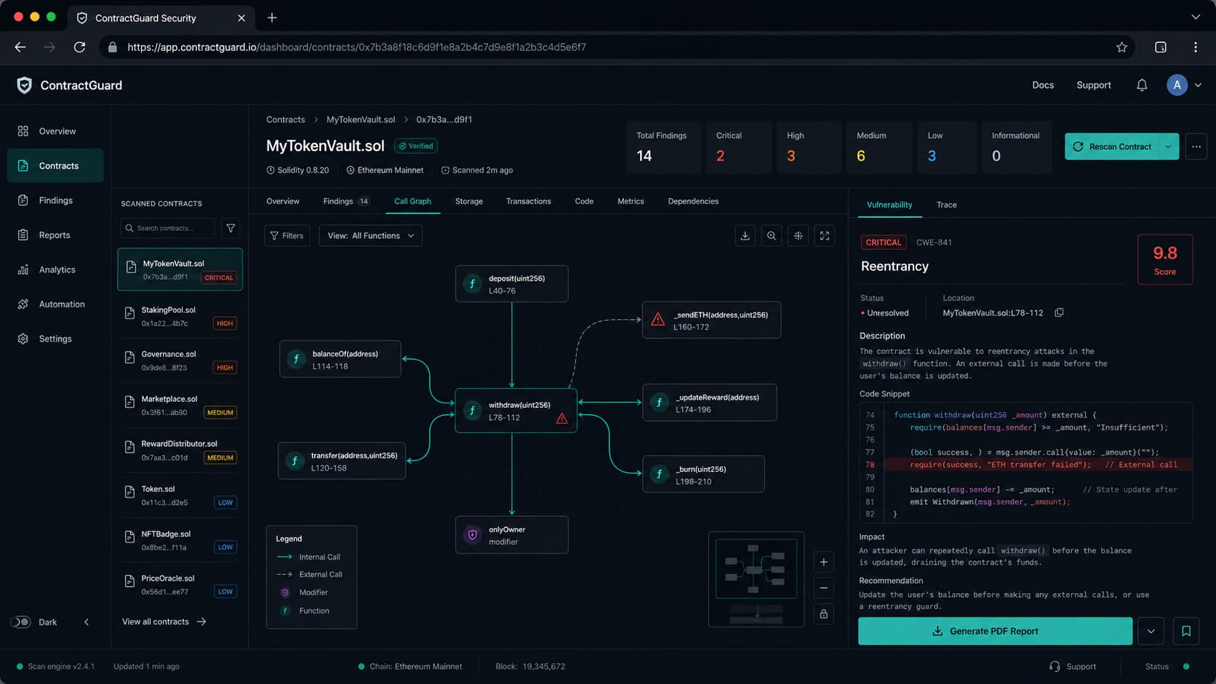Screen dimensions: 1216x684
Task: Select the deposit(uint256) graph node
Action: (512, 283)
